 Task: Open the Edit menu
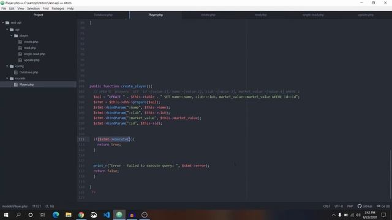12,9
